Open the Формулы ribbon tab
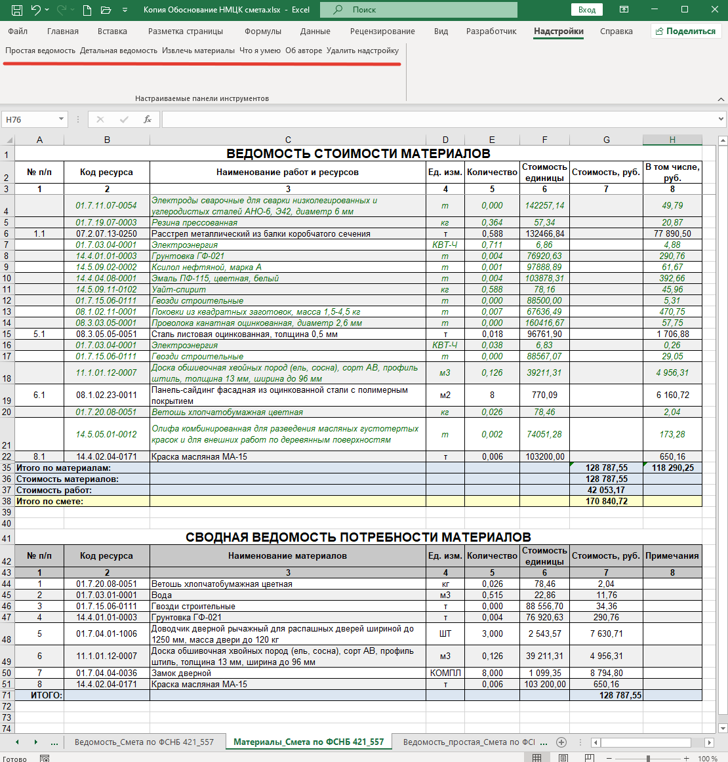The height and width of the screenshot is (762, 728). pyautogui.click(x=262, y=31)
